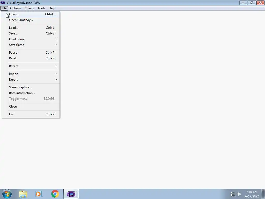The image size is (265, 199).
Task: Open Rom information... from the menu
Action: (30, 93)
